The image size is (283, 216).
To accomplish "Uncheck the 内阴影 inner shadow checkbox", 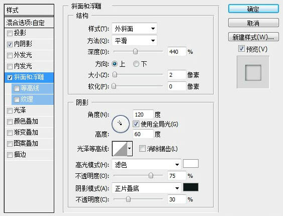I will click(10, 44).
